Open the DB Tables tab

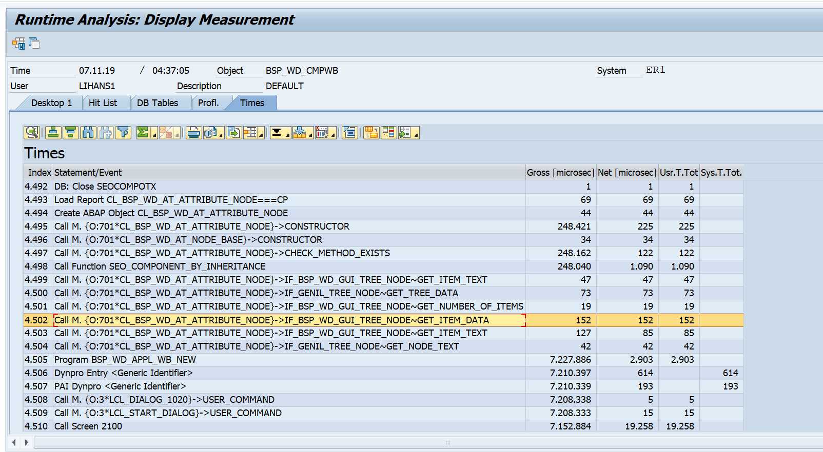[158, 103]
